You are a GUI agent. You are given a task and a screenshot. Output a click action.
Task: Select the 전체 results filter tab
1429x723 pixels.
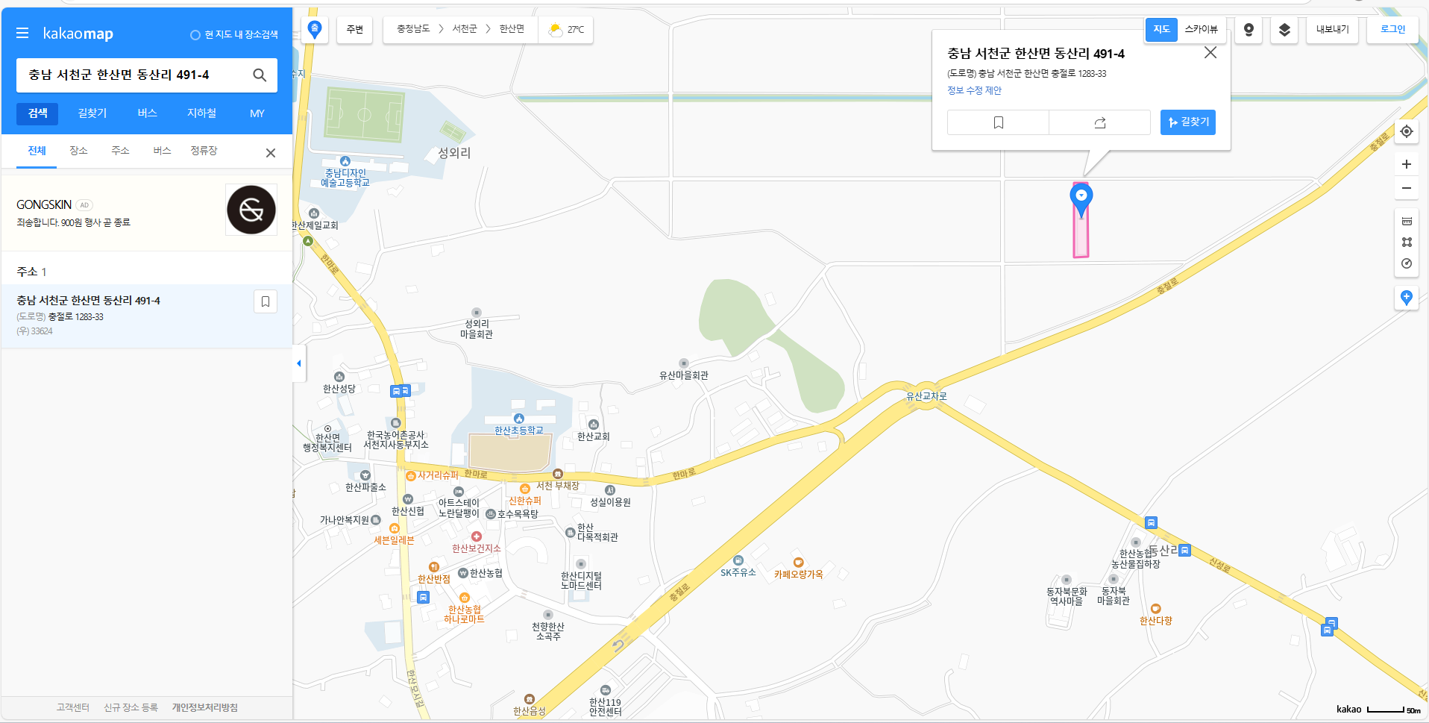coord(37,151)
